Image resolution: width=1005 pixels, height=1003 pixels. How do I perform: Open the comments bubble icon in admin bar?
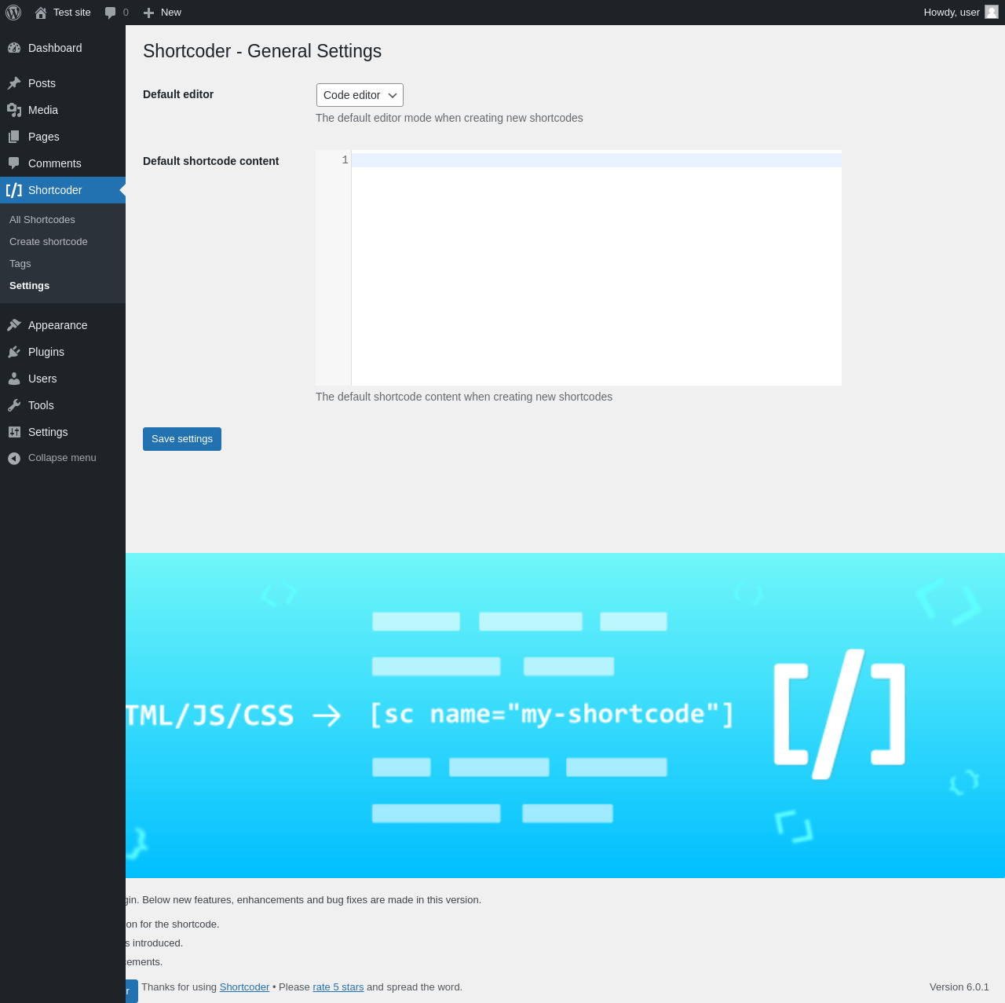point(110,13)
